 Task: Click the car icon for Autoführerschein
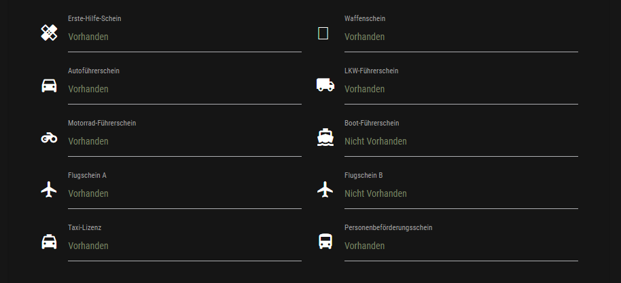(x=49, y=86)
